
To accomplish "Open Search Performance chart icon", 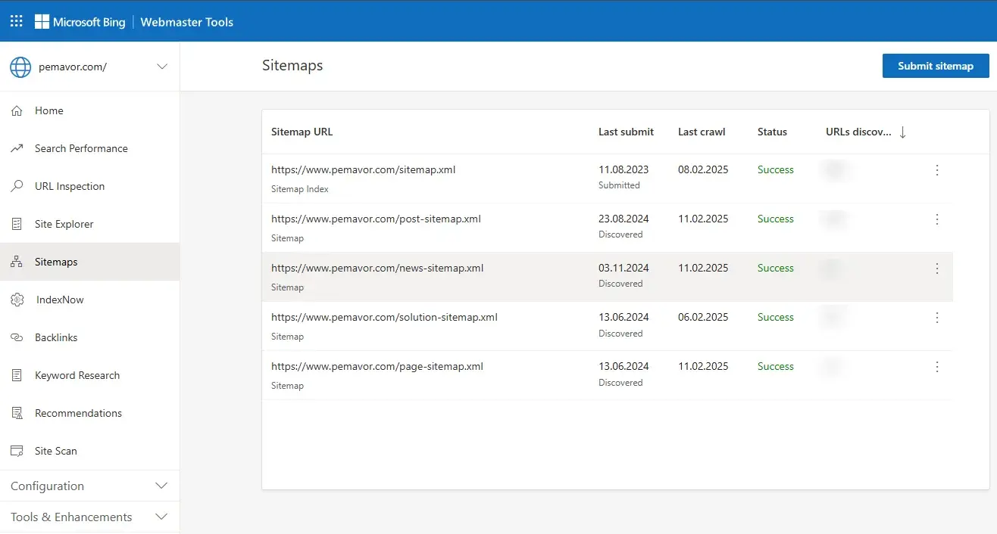I will click(x=17, y=149).
